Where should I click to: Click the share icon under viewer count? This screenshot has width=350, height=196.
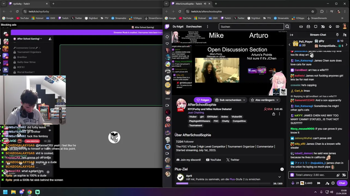click(273, 114)
